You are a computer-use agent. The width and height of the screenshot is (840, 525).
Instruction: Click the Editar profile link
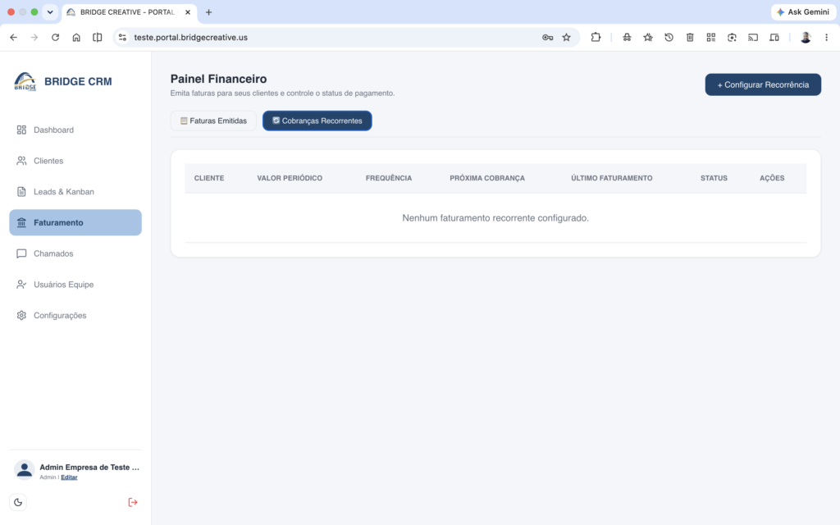click(x=69, y=477)
